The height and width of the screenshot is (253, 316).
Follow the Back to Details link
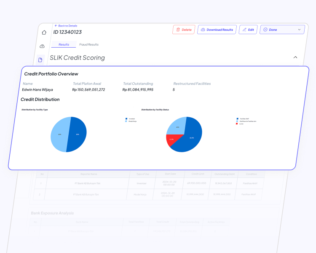pyautogui.click(x=67, y=26)
